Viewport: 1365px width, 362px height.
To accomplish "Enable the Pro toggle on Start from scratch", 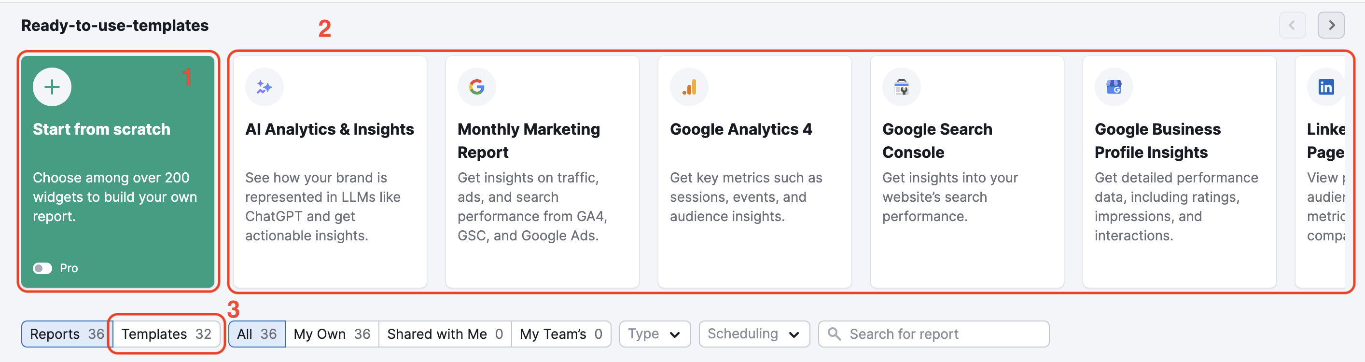I will click(42, 268).
